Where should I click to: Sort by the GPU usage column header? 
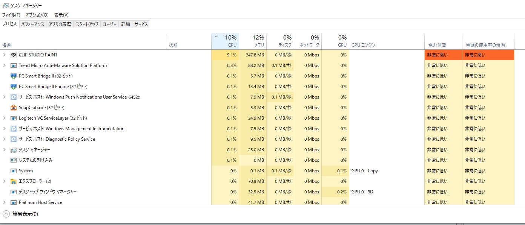point(335,41)
